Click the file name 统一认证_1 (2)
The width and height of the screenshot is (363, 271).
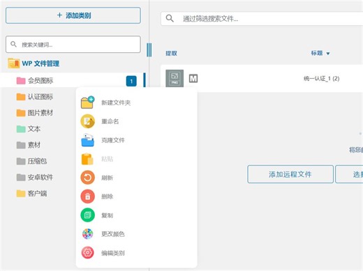[321, 79]
